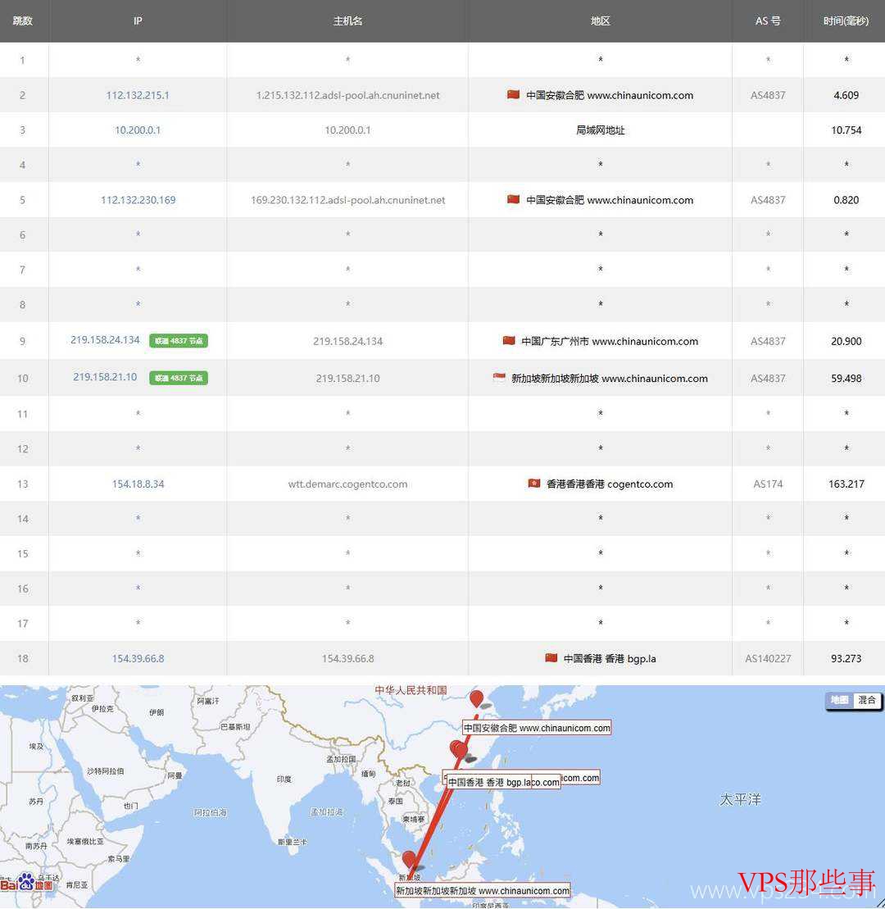Click latency value 0.820

coord(846,200)
